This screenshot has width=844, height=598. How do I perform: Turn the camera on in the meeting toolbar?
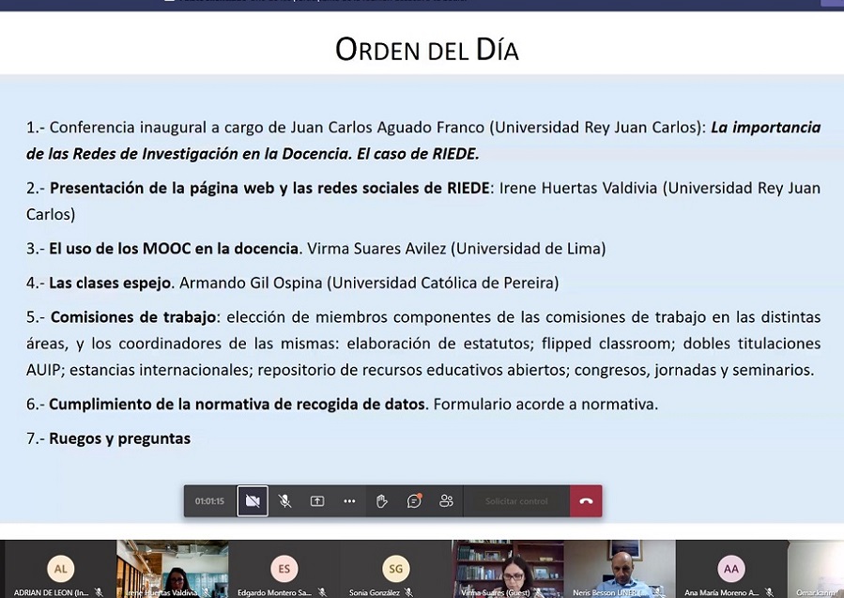(x=253, y=501)
